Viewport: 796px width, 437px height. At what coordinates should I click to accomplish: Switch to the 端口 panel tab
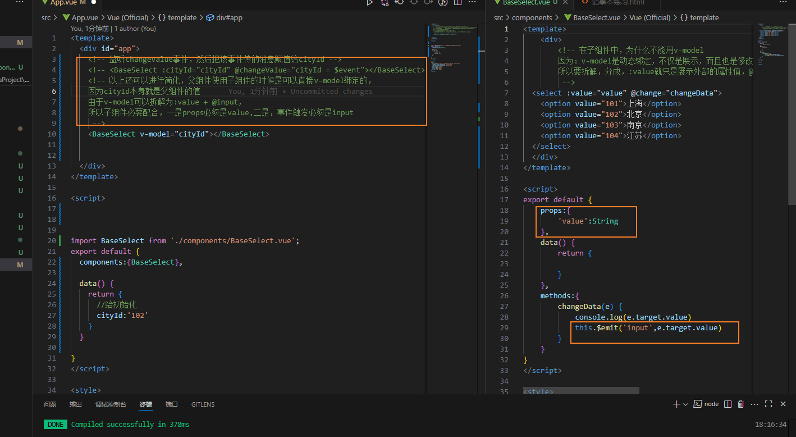point(172,404)
